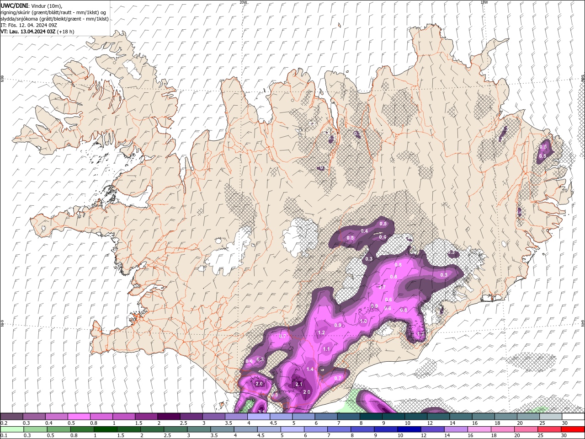Screen dimensions: 585x439
Task: Click the 'IT: Fös. 12. 04. 2024 09Z' line
Action: [29, 25]
